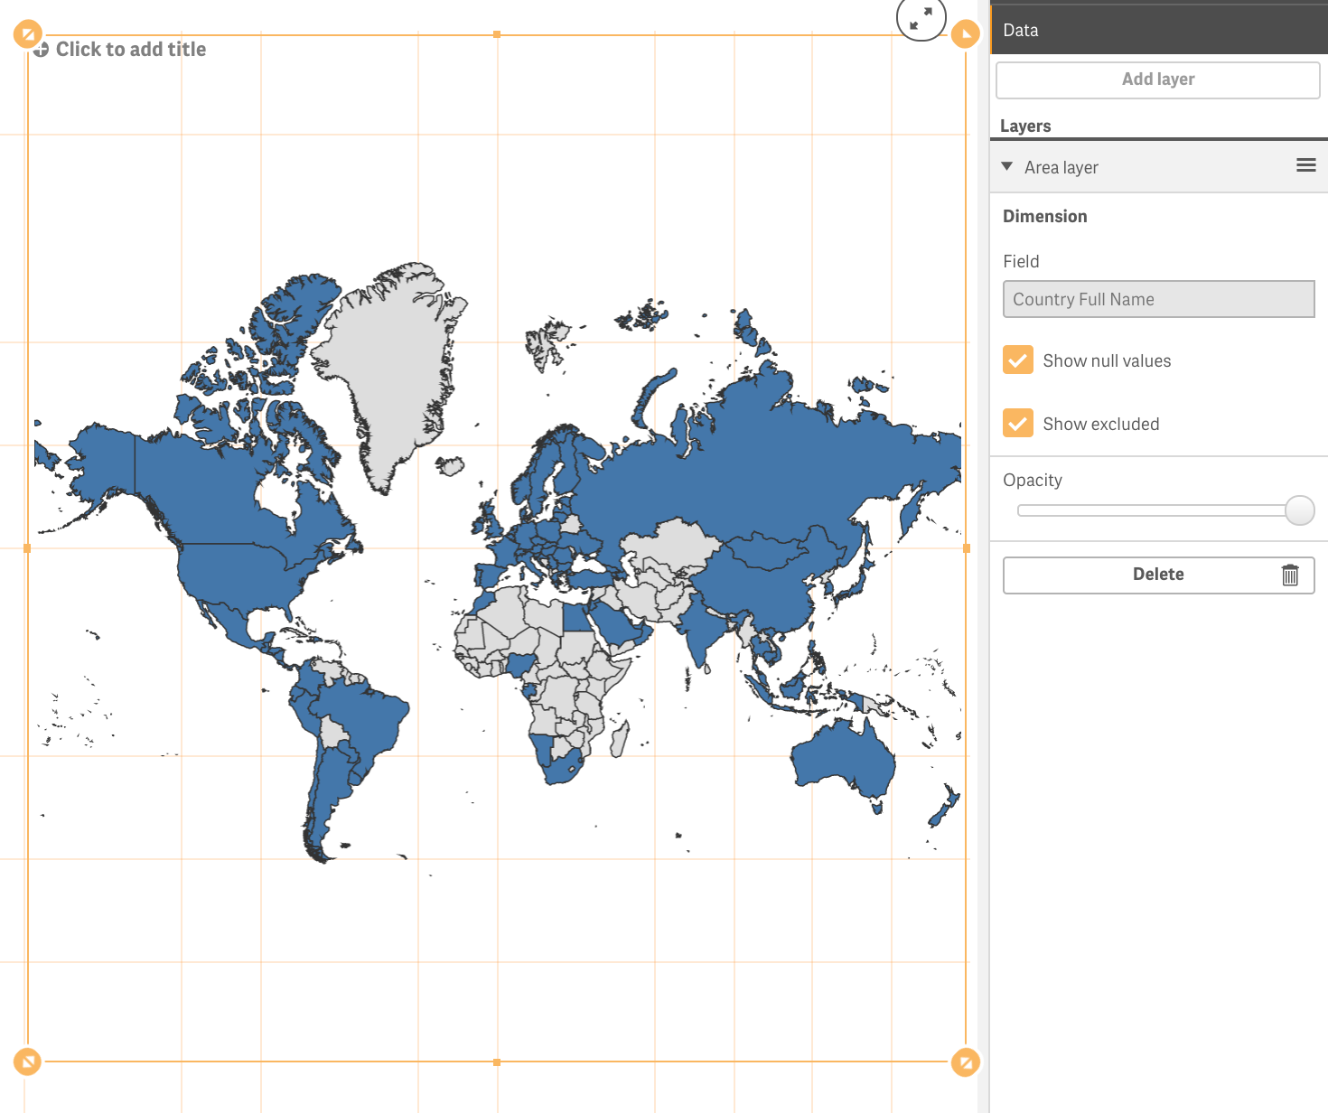The height and width of the screenshot is (1113, 1328).
Task: Click the plus icon beside 'Click to add title'
Action: pyautogui.click(x=41, y=50)
